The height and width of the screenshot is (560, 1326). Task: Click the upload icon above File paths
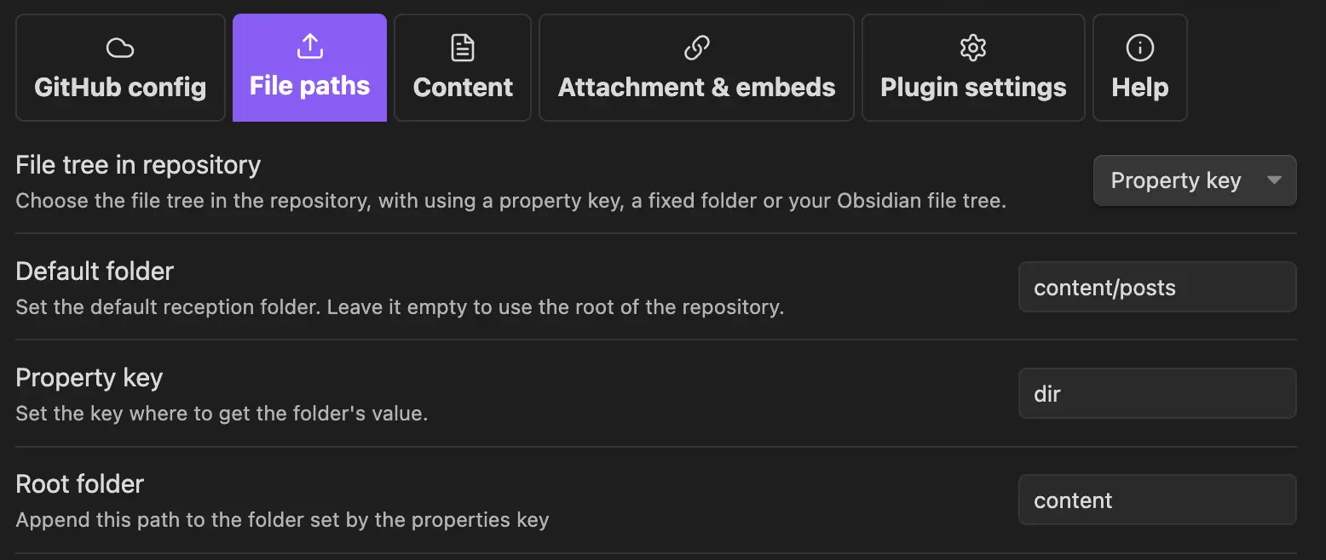pos(309,48)
